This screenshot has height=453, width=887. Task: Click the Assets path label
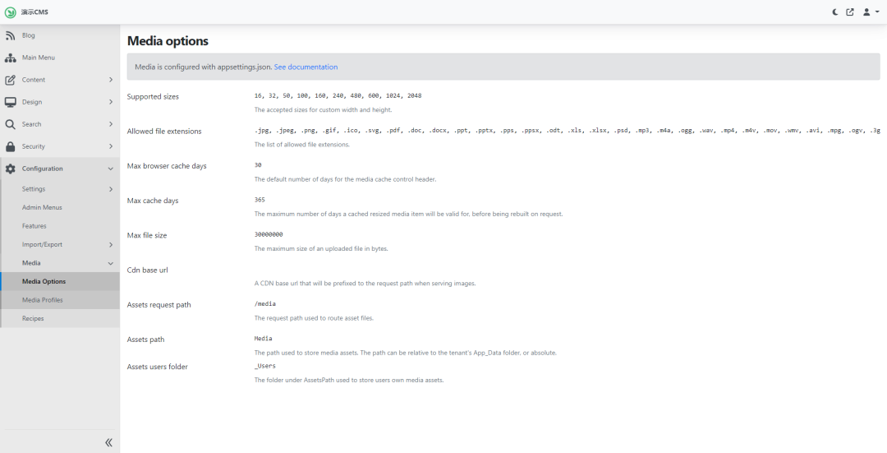tap(146, 340)
